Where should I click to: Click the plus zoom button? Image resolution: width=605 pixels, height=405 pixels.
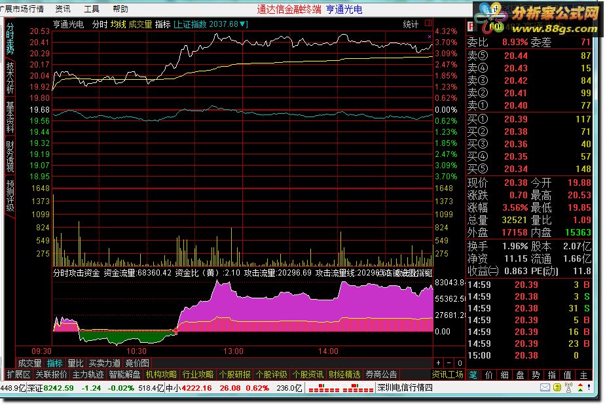[438, 363]
